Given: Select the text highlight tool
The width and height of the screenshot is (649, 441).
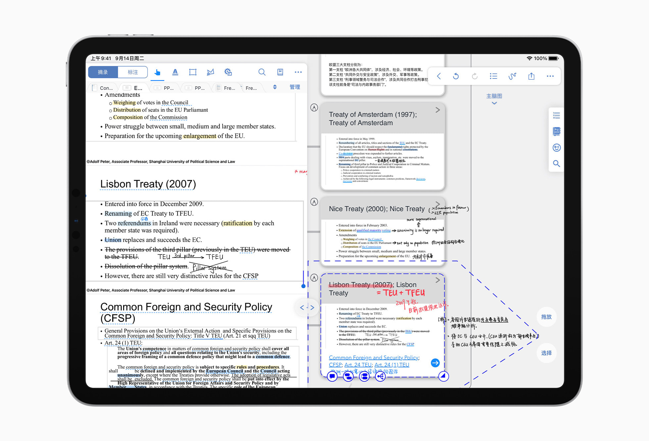Looking at the screenshot, I should point(175,72).
